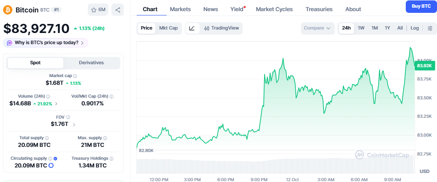
Task: Expand Volume (24h) details chevron
Action: tap(56, 104)
